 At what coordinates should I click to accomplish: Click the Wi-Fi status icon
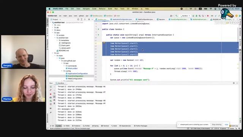click(211, 9)
